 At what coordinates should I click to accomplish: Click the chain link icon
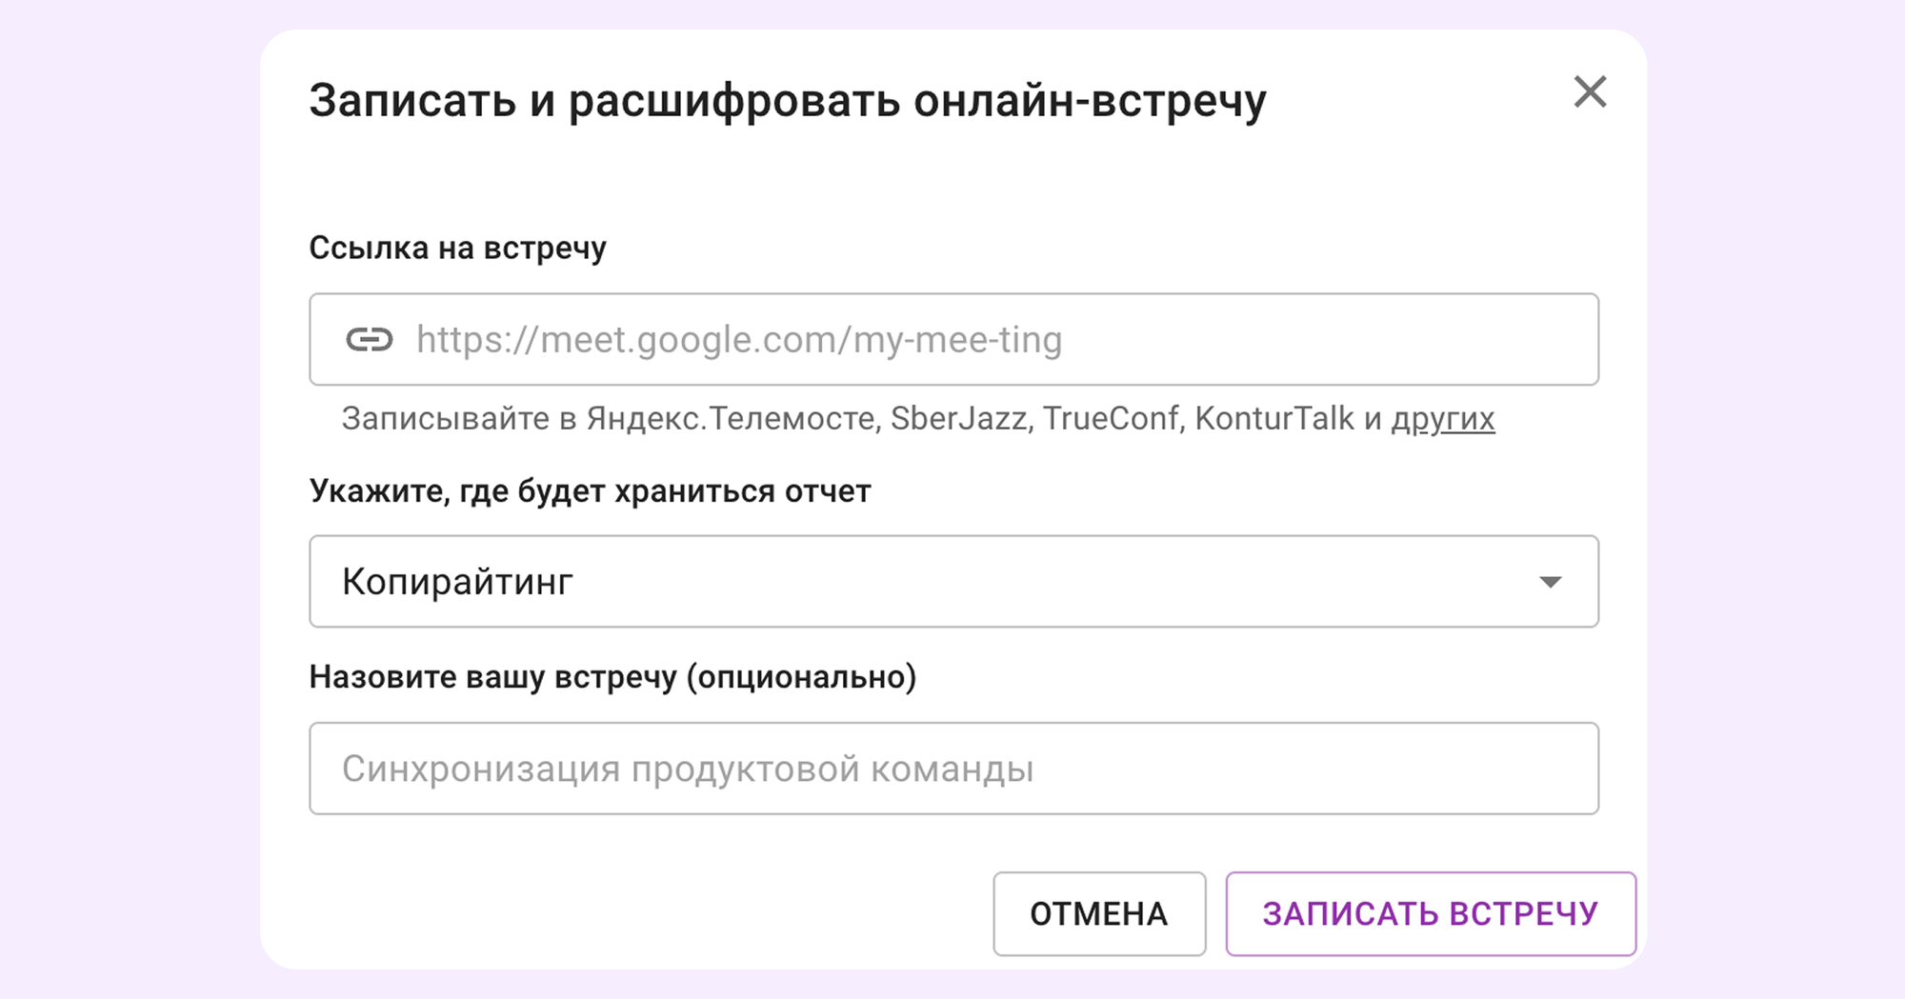[x=370, y=340]
